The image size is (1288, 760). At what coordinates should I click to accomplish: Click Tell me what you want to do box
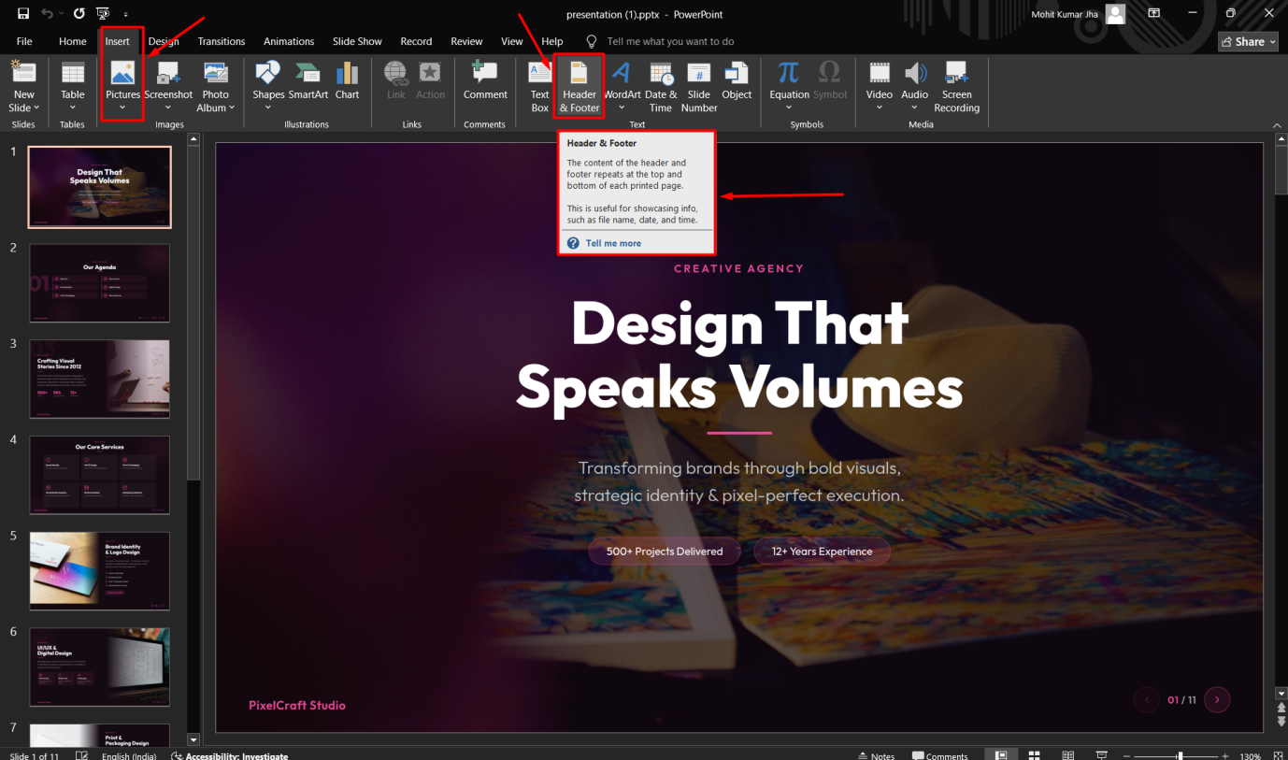(x=670, y=41)
